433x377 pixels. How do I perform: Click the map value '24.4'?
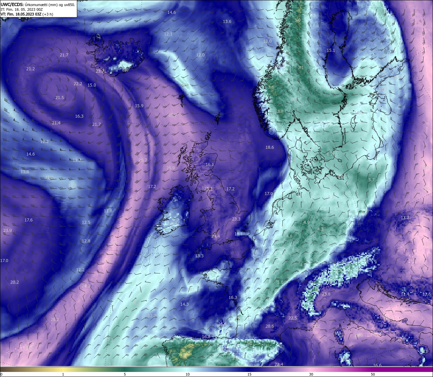pyautogui.click(x=215, y=236)
